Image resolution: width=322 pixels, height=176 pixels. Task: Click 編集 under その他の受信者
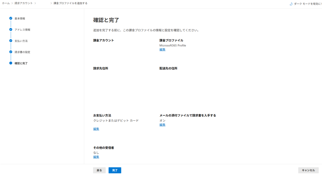pyautogui.click(x=96, y=157)
